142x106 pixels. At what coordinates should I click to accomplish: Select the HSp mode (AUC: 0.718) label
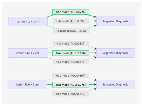[x=71, y=94]
